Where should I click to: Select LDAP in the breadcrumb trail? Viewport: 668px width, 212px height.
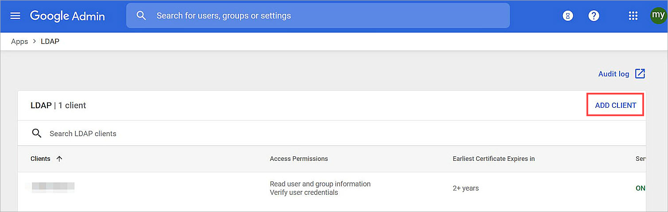(x=50, y=42)
